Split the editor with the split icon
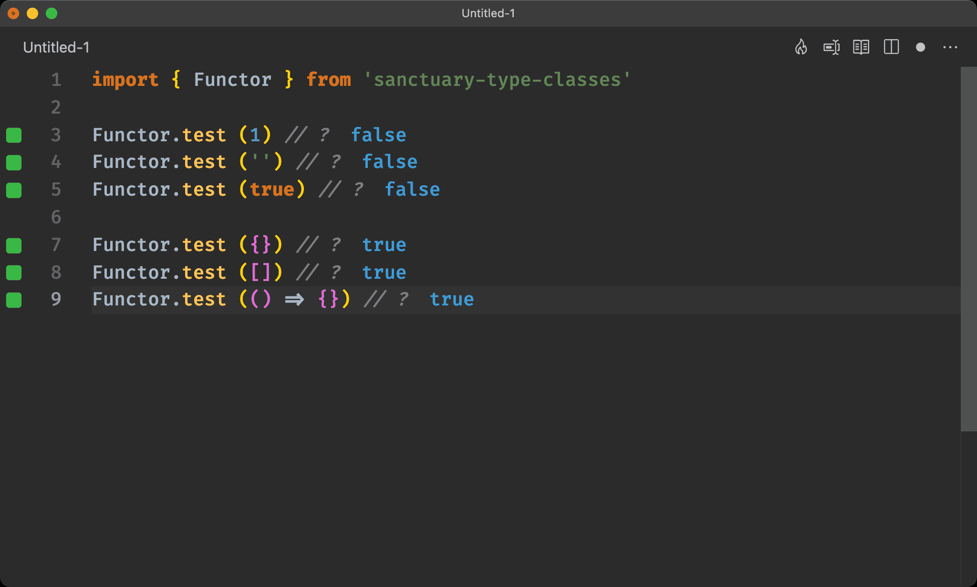The width and height of the screenshot is (977, 587). pyautogui.click(x=891, y=47)
